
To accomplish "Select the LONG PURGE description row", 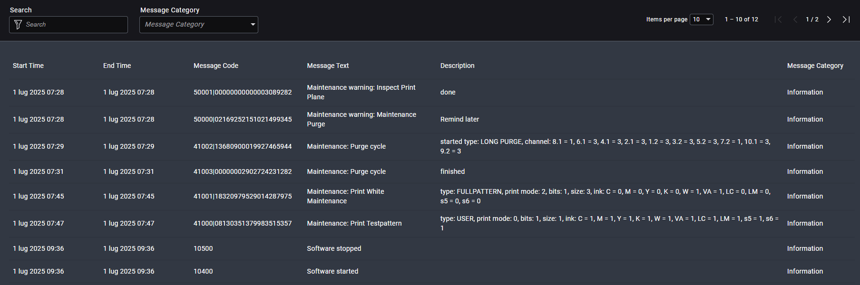I will 605,146.
